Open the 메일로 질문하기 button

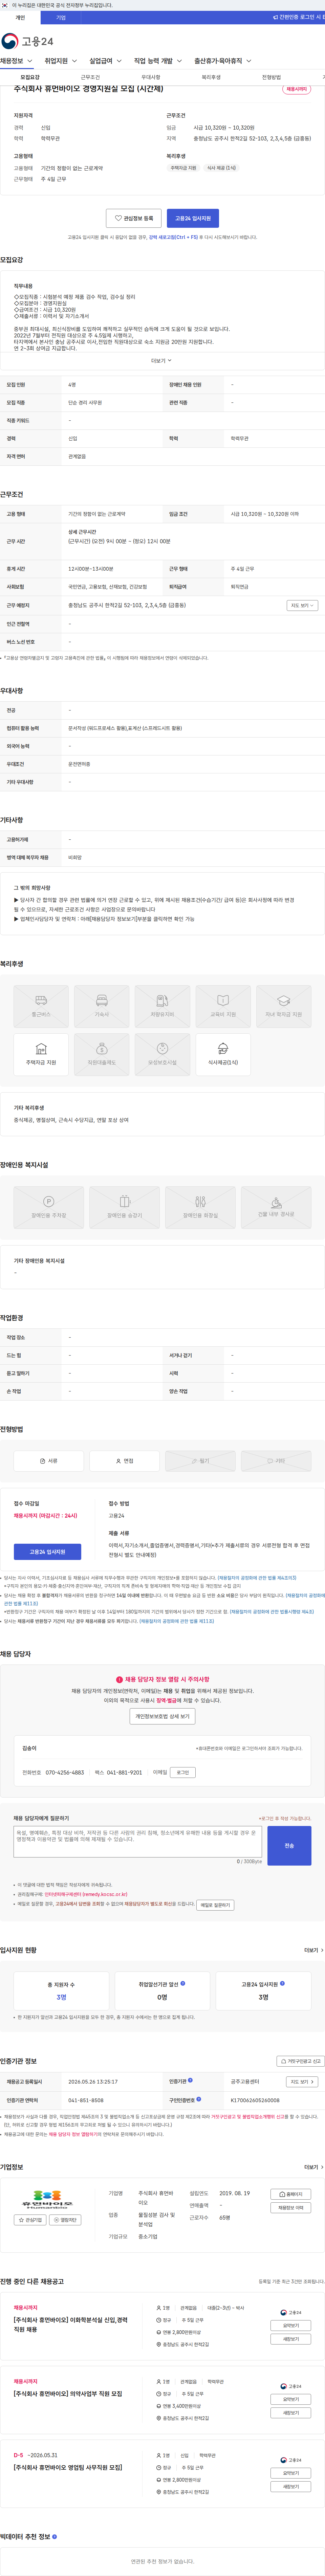(215, 1905)
